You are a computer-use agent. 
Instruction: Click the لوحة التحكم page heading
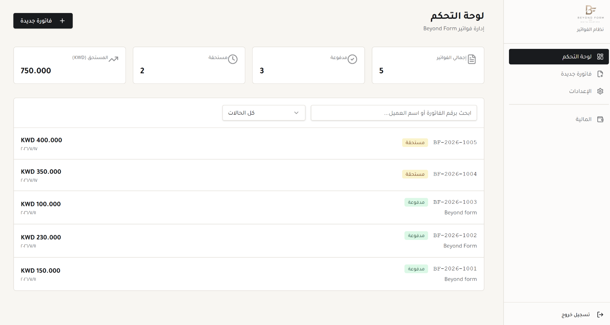(x=457, y=16)
